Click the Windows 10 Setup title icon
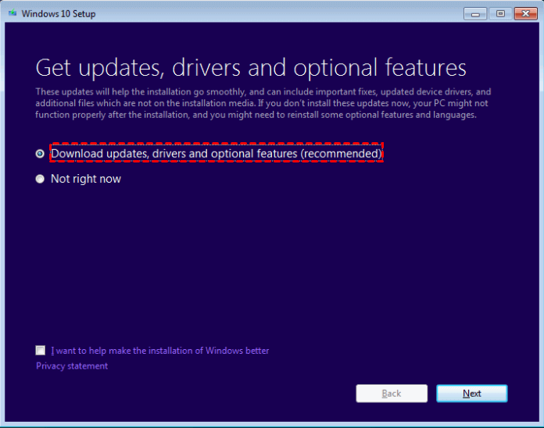Image resolution: width=544 pixels, height=428 pixels. pyautogui.click(x=13, y=13)
